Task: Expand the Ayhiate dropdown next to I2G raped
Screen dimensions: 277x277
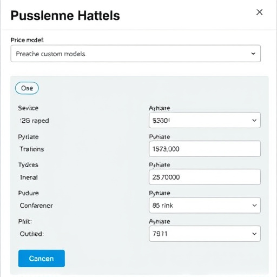Action: click(x=205, y=120)
